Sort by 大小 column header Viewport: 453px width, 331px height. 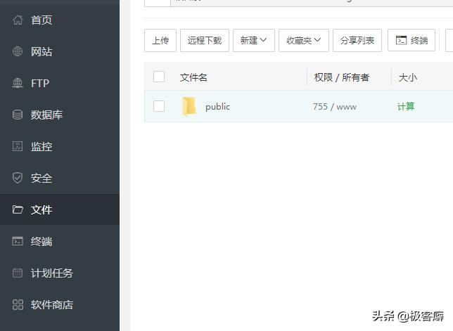pos(408,77)
